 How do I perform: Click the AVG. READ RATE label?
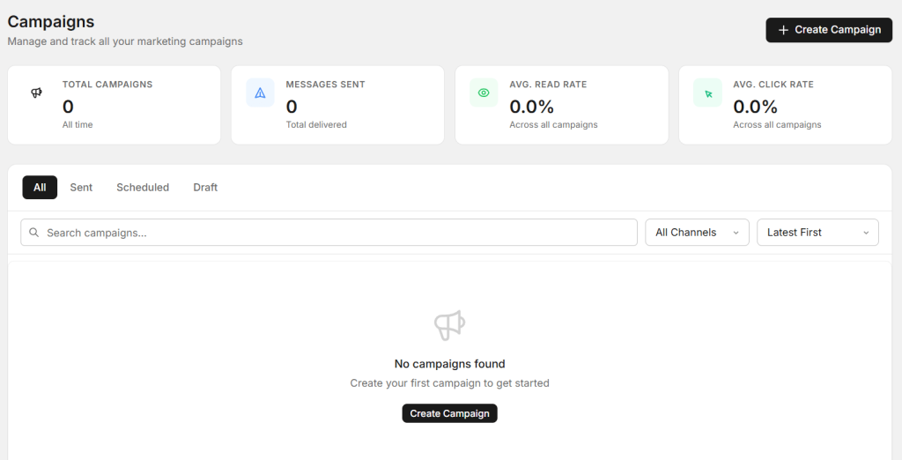(x=548, y=84)
